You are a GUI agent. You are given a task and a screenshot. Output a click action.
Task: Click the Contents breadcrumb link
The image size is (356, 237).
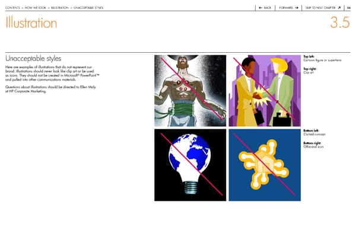coord(12,7)
